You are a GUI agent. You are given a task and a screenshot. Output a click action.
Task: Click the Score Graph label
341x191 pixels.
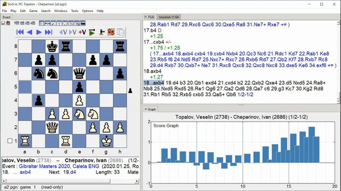point(166,126)
